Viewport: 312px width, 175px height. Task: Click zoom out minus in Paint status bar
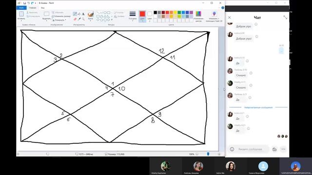point(197,154)
